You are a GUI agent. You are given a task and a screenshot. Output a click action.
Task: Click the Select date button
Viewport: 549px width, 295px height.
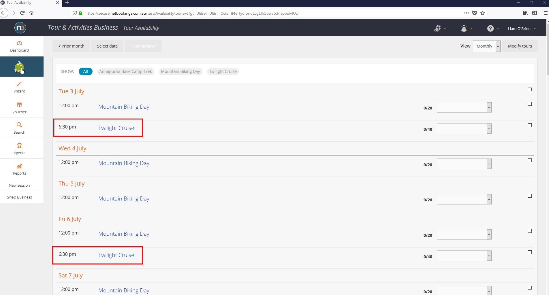click(107, 46)
